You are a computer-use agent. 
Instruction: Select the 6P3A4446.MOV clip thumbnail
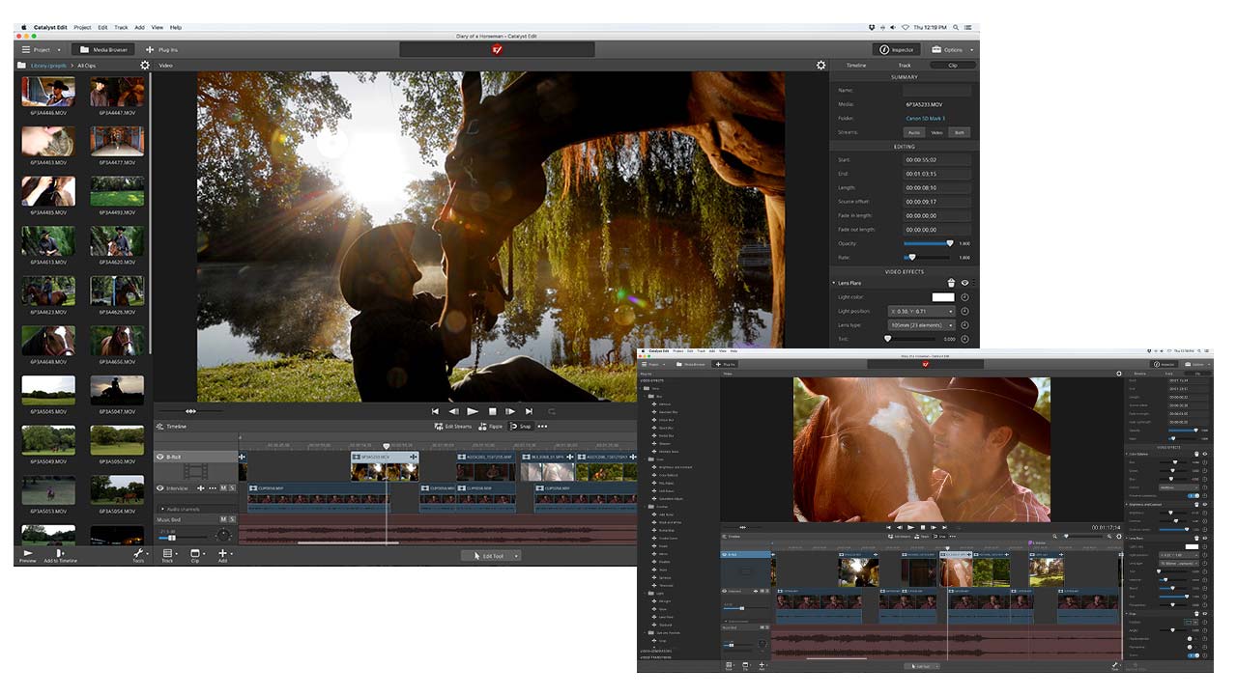click(x=48, y=92)
